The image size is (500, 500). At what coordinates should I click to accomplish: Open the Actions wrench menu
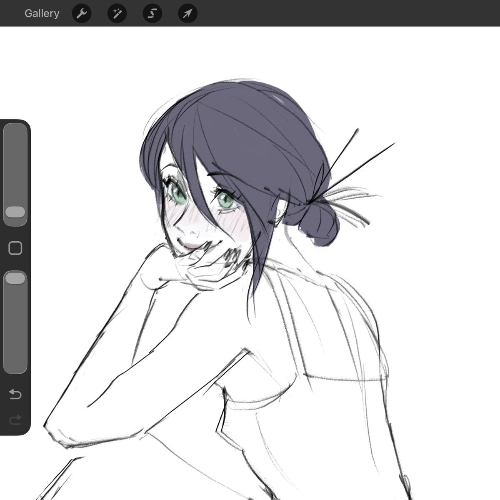click(x=82, y=13)
